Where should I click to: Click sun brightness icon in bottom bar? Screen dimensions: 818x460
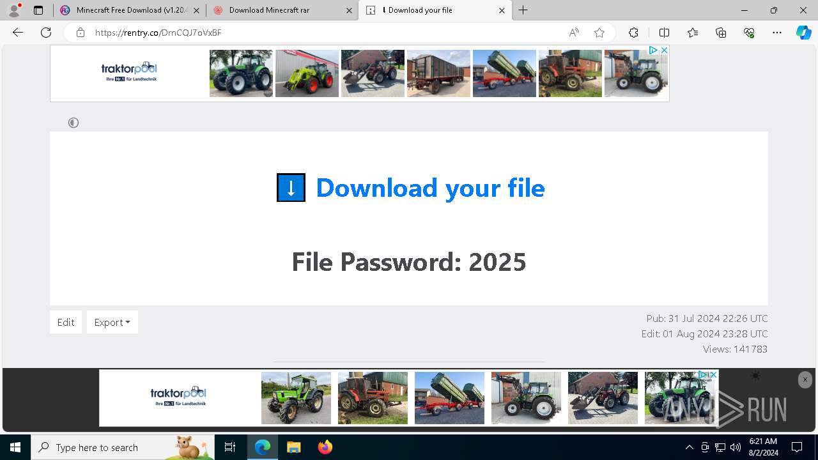756,376
